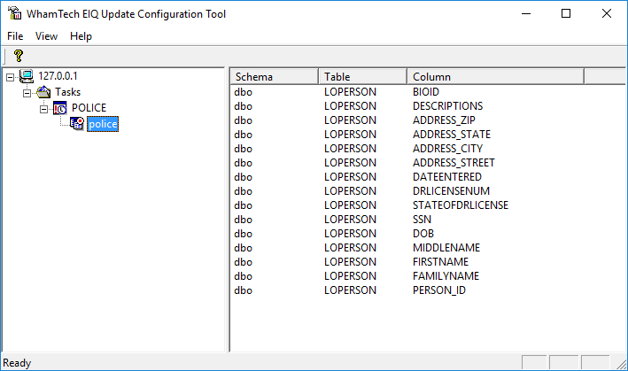Select the police tree item
This screenshot has width=628, height=371.
point(103,124)
